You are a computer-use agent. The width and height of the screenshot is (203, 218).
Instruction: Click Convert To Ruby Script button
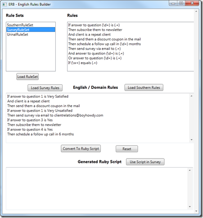[x=81, y=149]
